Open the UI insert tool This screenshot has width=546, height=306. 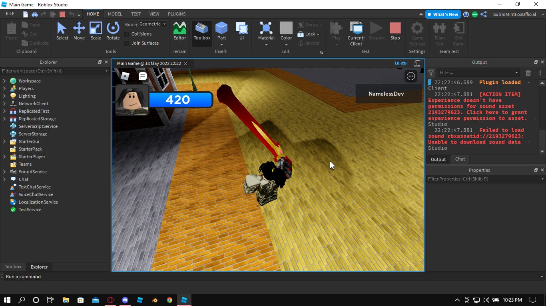click(x=241, y=31)
